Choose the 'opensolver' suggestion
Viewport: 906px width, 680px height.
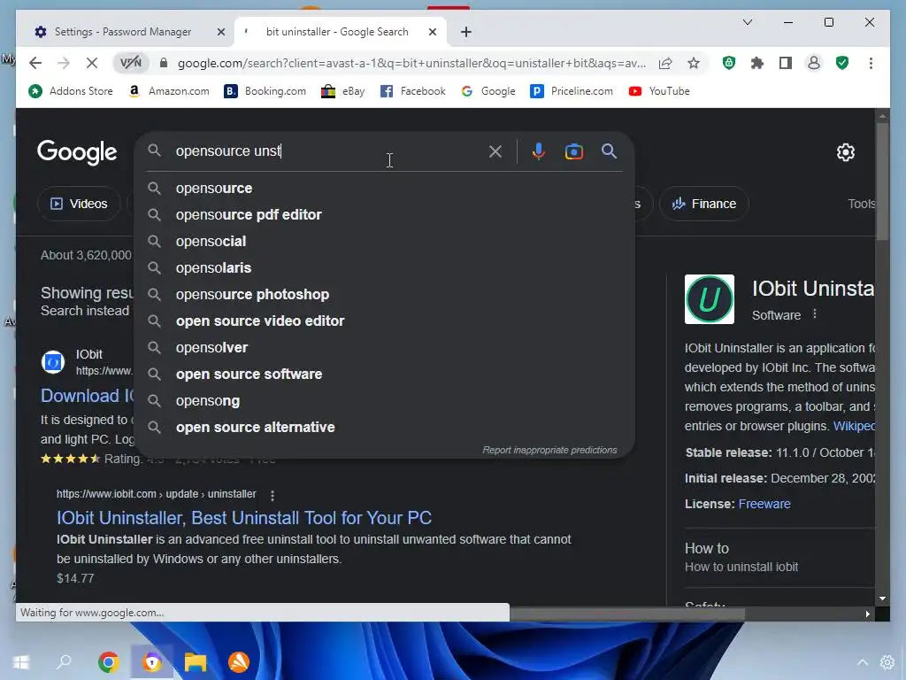point(384,347)
